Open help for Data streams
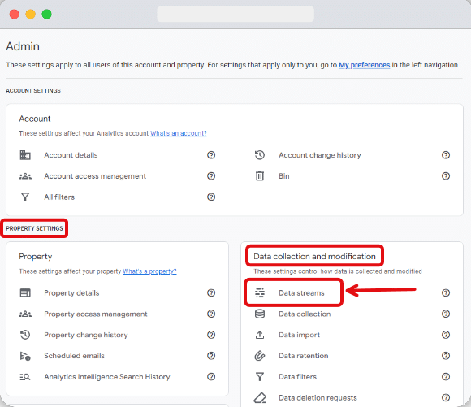Image resolution: width=471 pixels, height=407 pixels. click(446, 292)
